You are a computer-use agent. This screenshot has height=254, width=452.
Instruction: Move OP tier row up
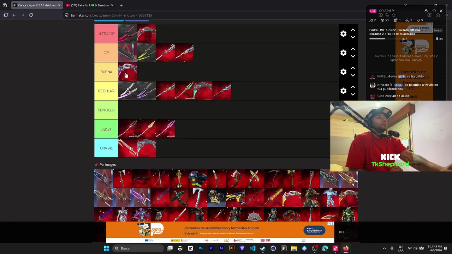pos(353,49)
